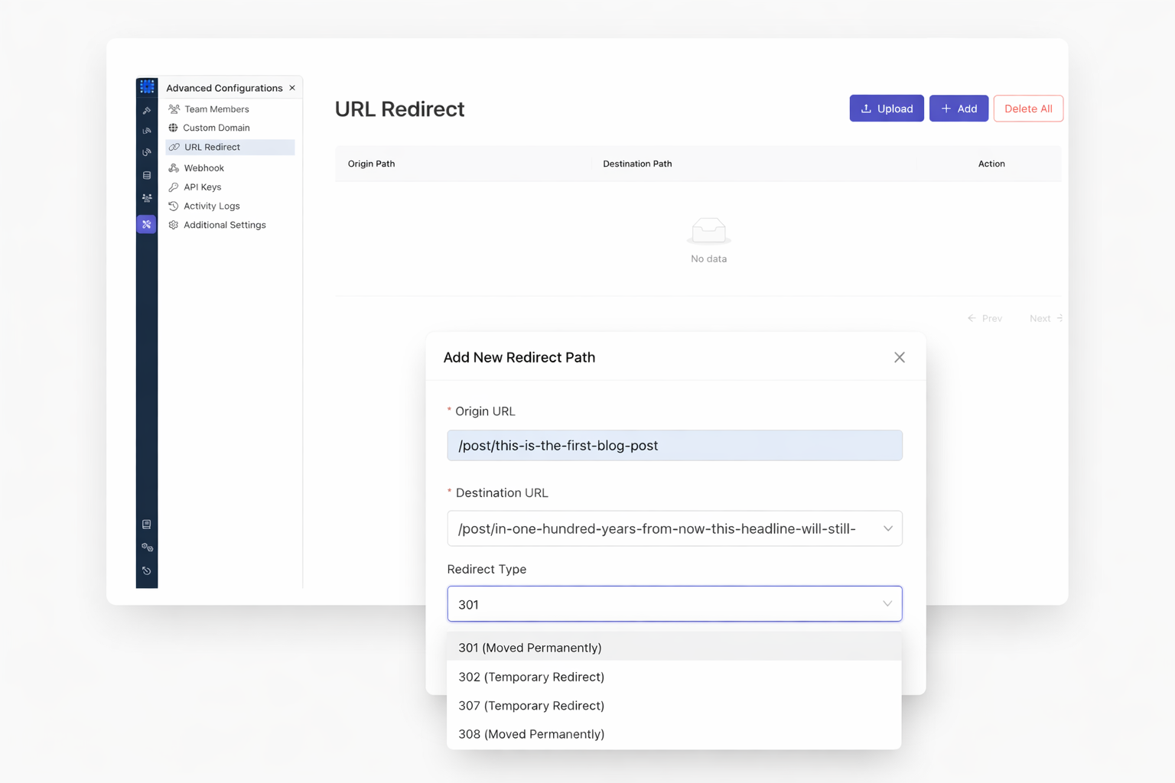Select the highlighted tools icon in sidebar
Image resolution: width=1175 pixels, height=783 pixels.
coord(147,225)
